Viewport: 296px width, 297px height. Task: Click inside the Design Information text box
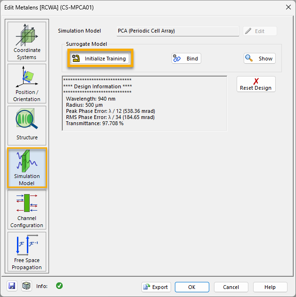click(145, 103)
